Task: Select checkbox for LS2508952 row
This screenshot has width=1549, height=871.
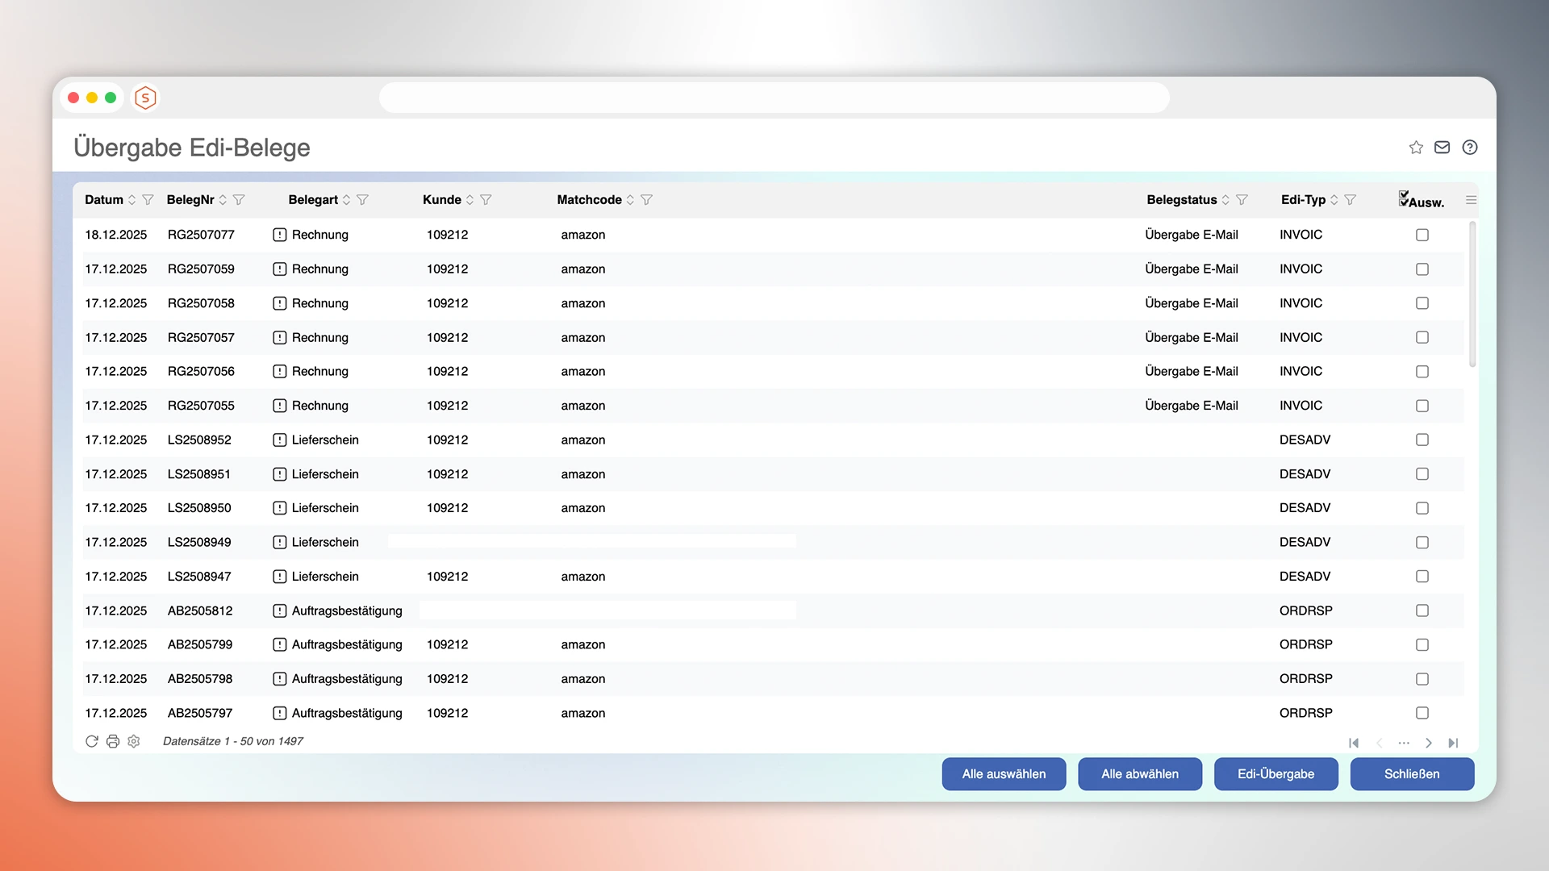Action: pyautogui.click(x=1422, y=440)
